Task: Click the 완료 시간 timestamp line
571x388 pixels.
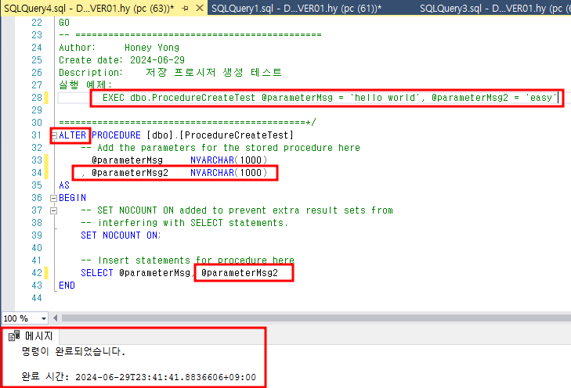Action: click(x=139, y=377)
